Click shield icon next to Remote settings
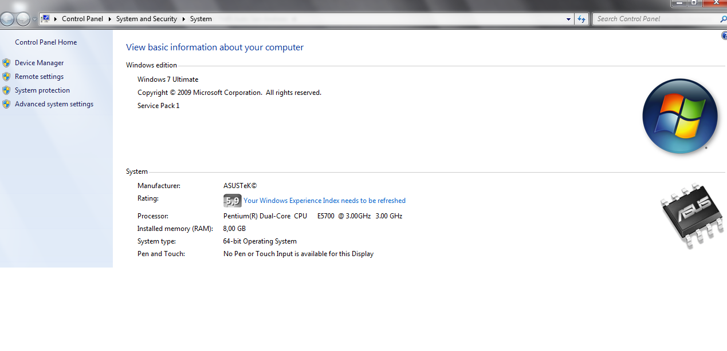 pos(6,77)
